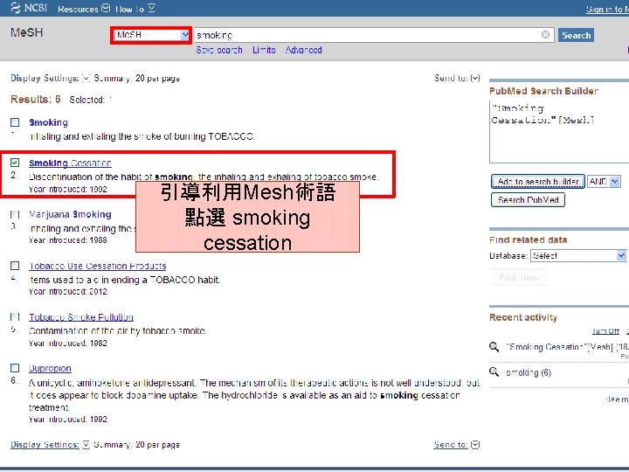Open the Advanced search link
629x472 pixels.
(x=304, y=50)
